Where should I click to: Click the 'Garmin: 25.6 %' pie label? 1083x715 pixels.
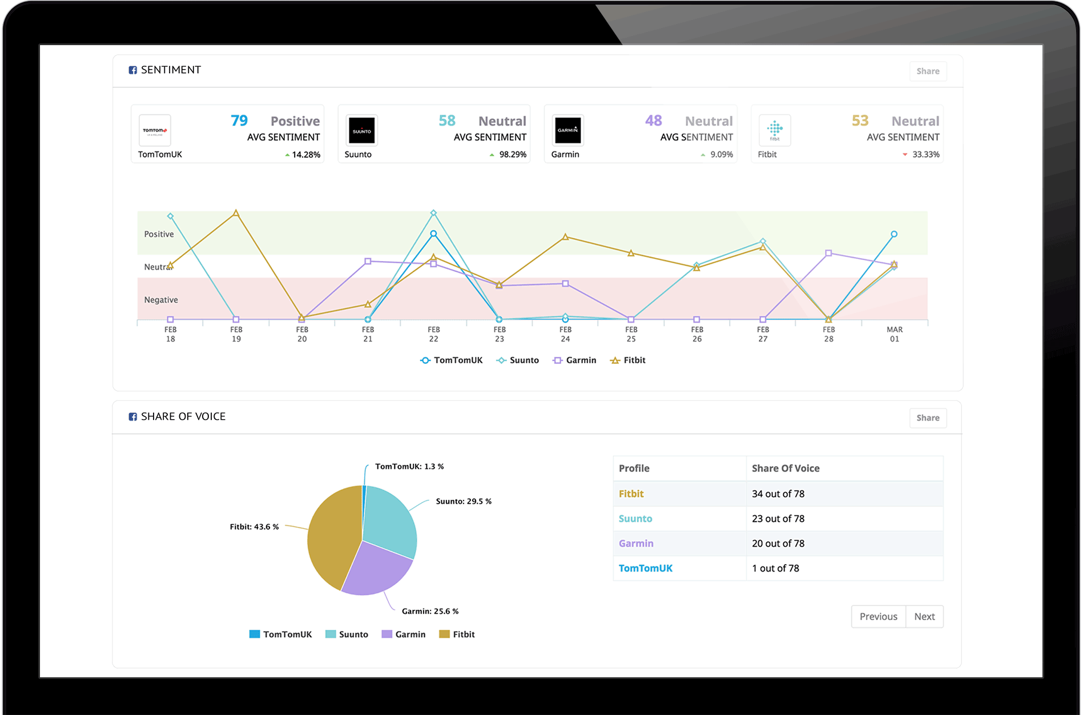[x=430, y=612]
